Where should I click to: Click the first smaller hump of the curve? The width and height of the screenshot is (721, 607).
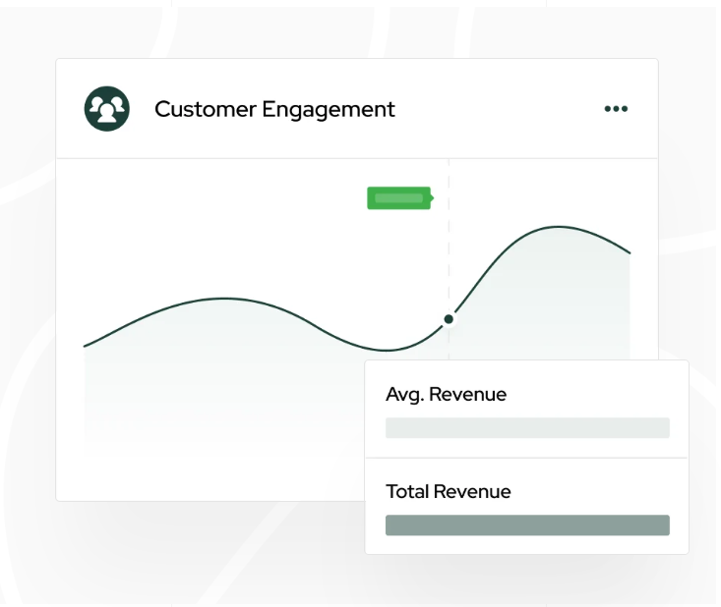click(224, 298)
